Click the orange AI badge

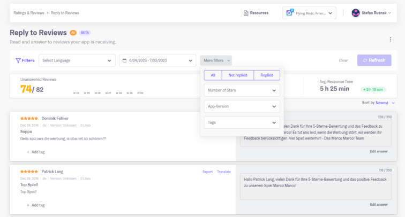[73, 33]
